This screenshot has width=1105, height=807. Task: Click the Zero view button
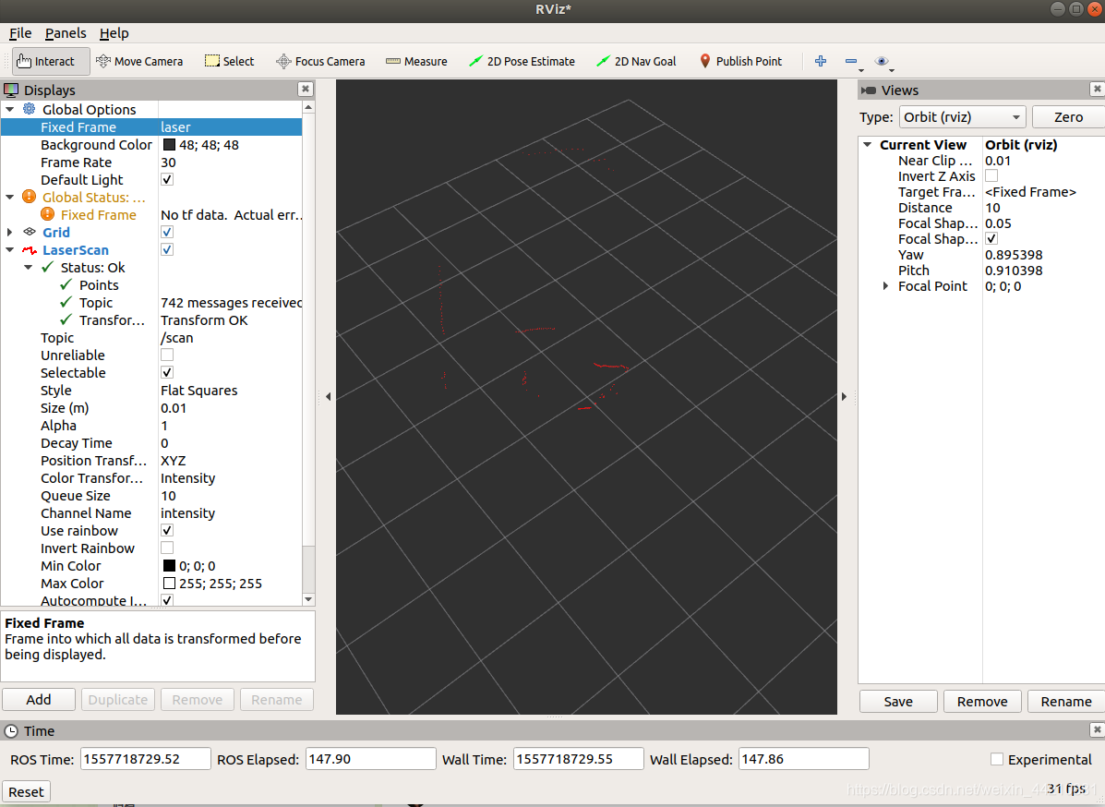1068,117
